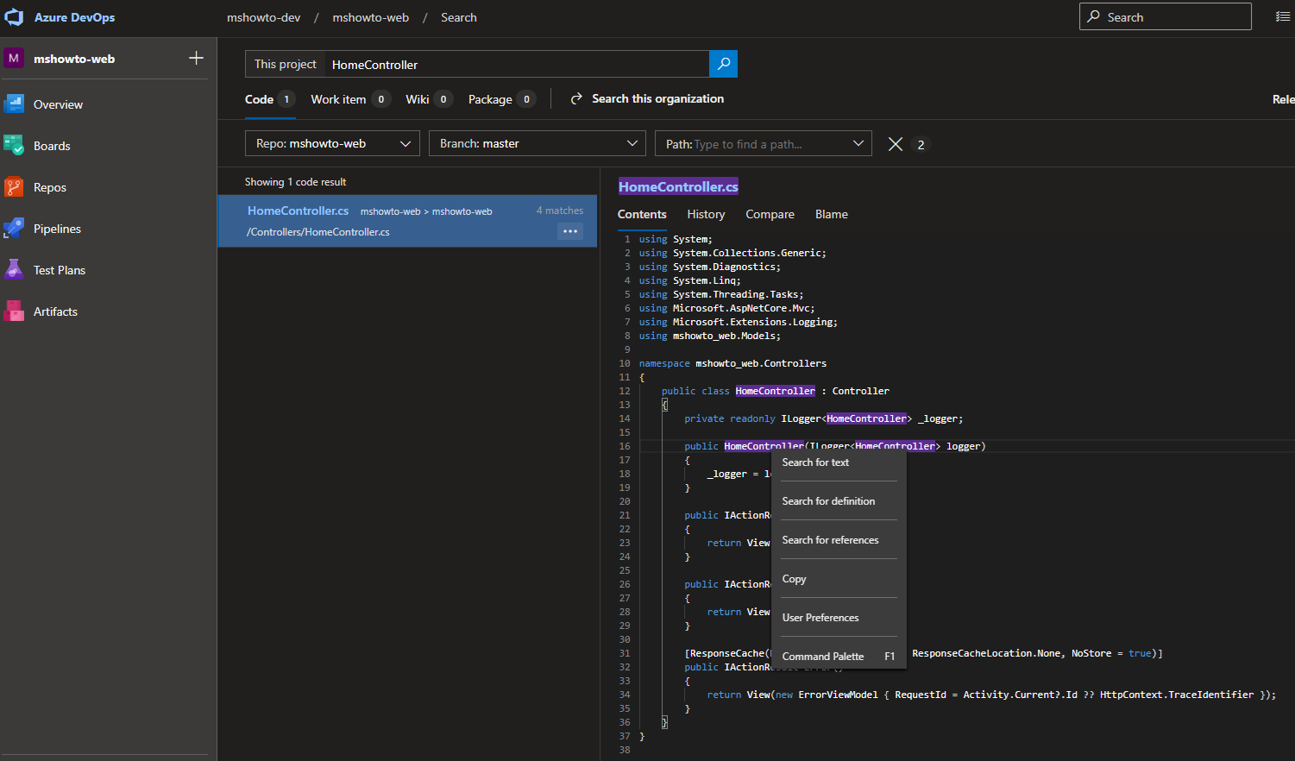Screen dimensions: 1295x761
Task: Click the mshowto-web project avatar M
Action: [x=14, y=59]
